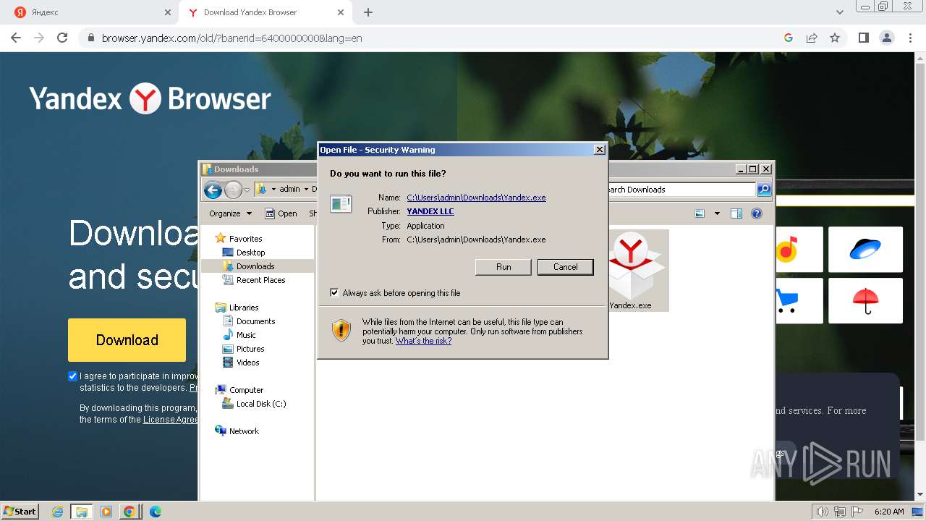
Task: Open the view options dropdown arrow
Action: [x=717, y=213]
